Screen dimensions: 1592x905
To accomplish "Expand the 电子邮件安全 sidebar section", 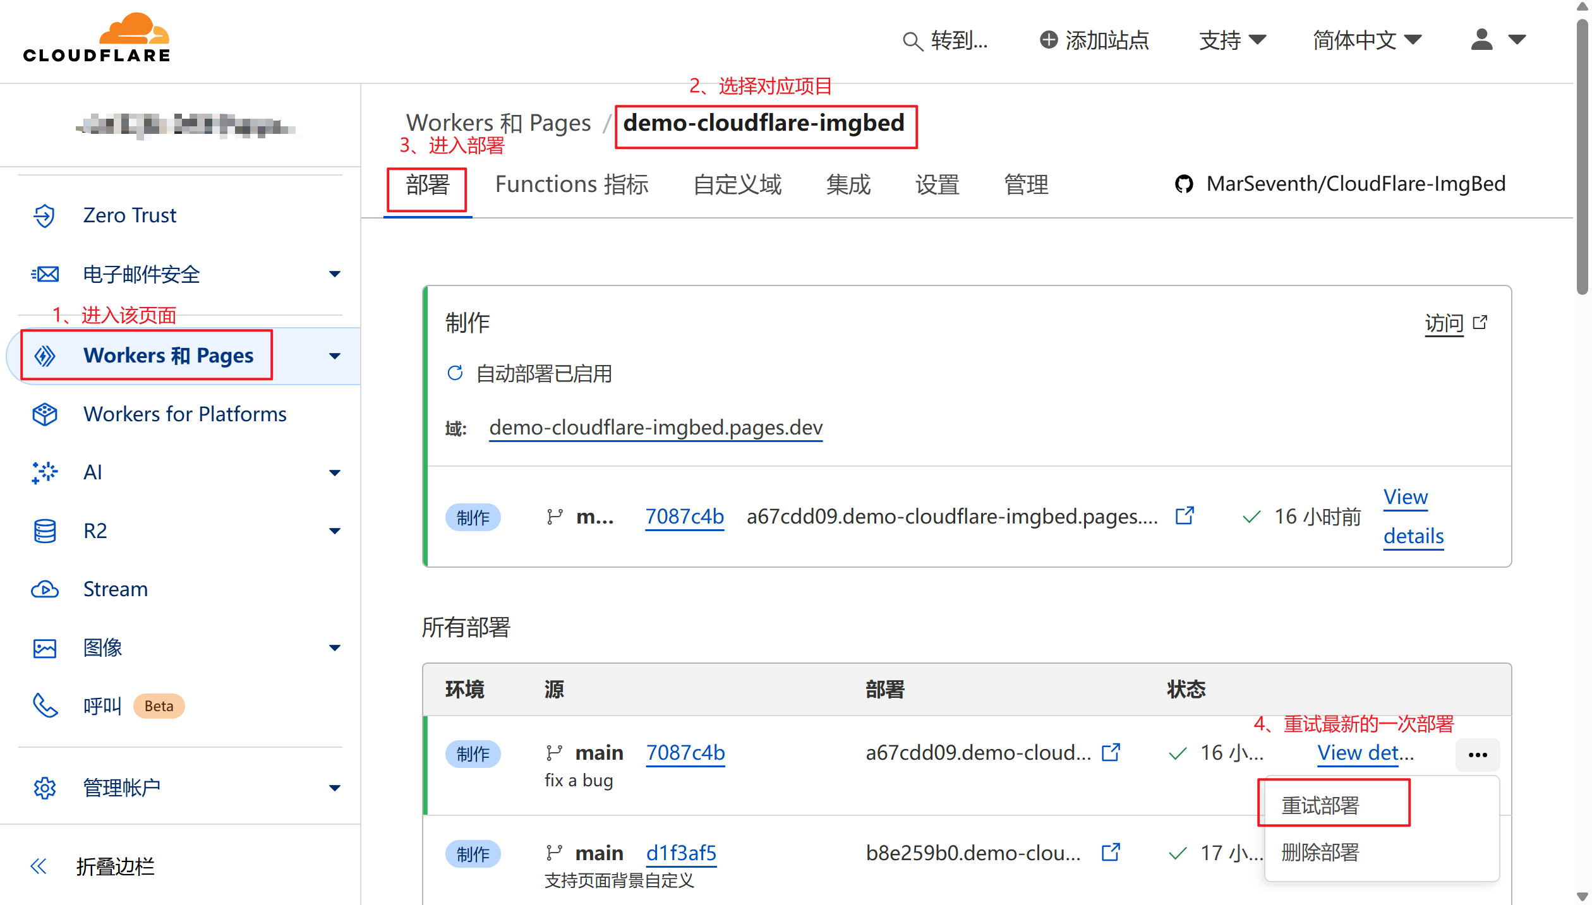I will pyautogui.click(x=335, y=274).
